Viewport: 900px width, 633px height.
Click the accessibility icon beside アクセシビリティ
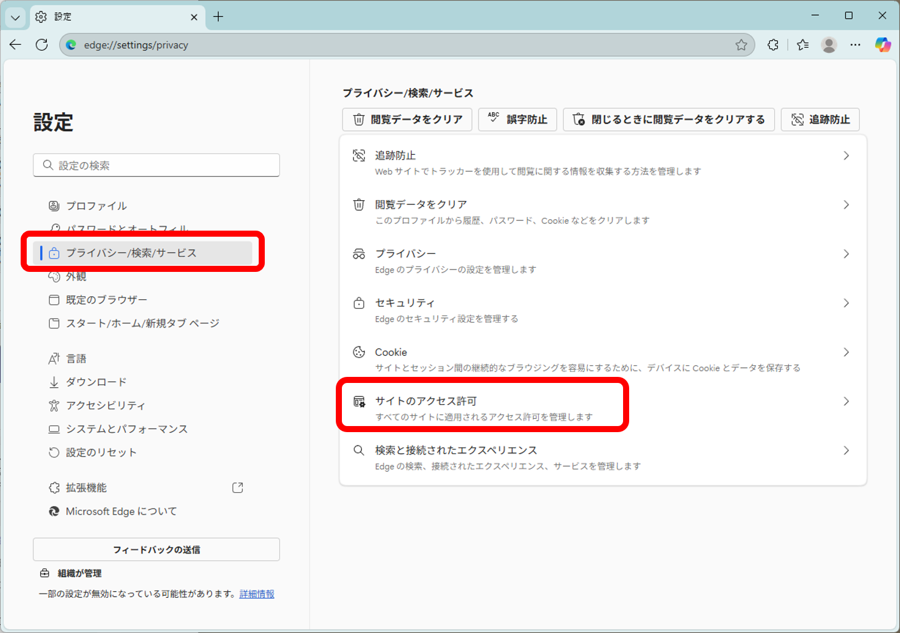(x=54, y=405)
